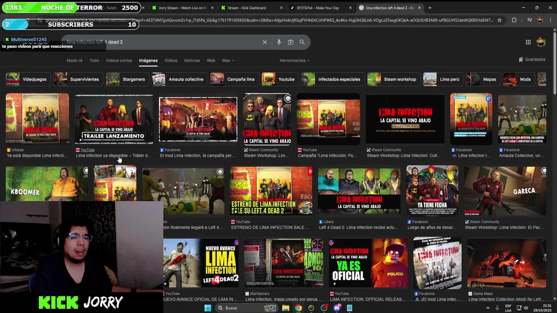Open the GARECA image thumbnail

pos(505,191)
